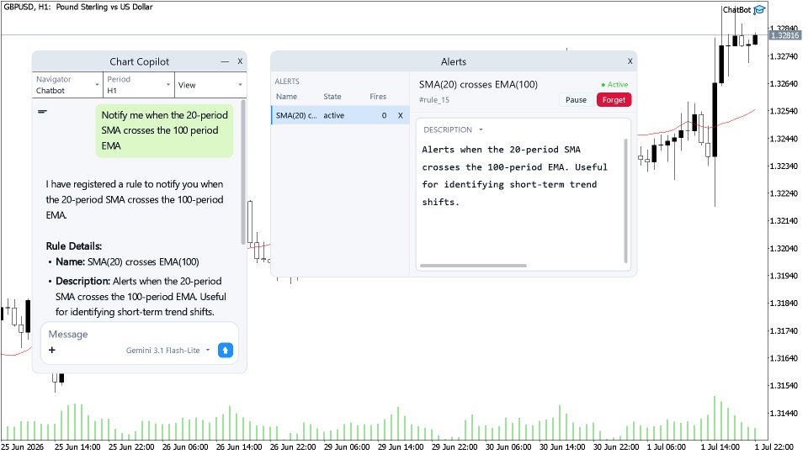Open the Navigator Chatbot dropdown
This screenshot has width=808, height=454.
[x=67, y=85]
